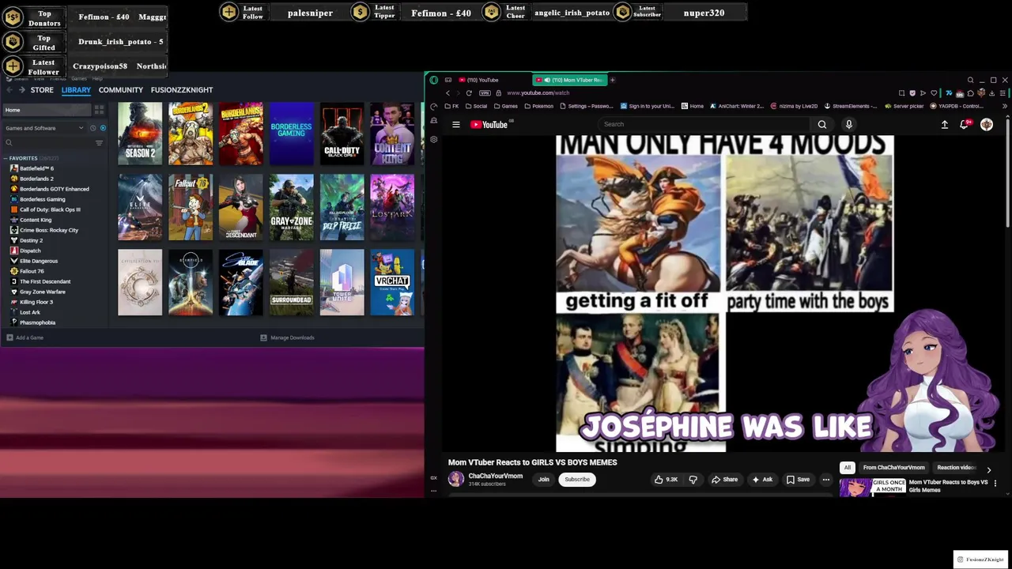The width and height of the screenshot is (1012, 569).
Task: Click YouTube search input field
Action: pyautogui.click(x=705, y=124)
